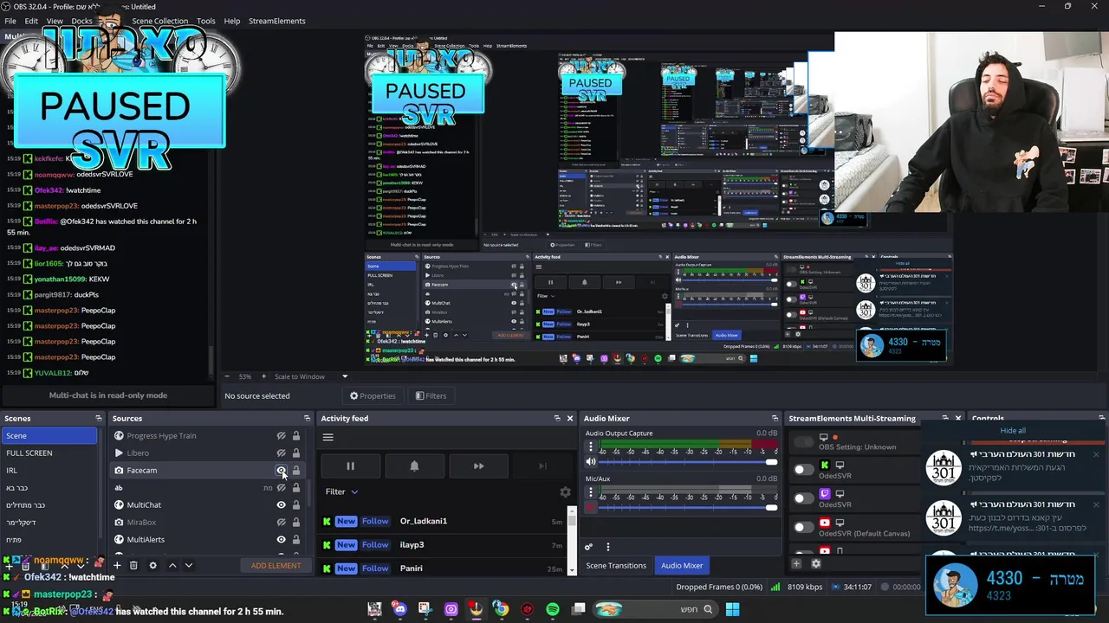Image resolution: width=1109 pixels, height=623 pixels.
Task: Click the fast-forward skip alert button
Action: click(478, 466)
